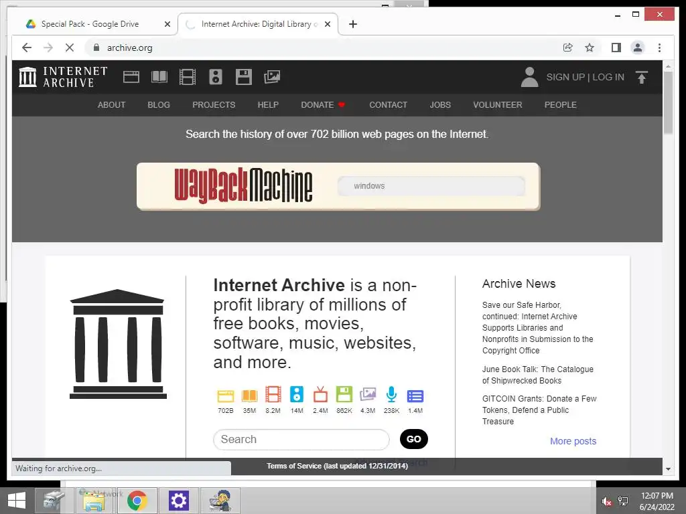Open Chrome three-dot menu

(x=659, y=48)
